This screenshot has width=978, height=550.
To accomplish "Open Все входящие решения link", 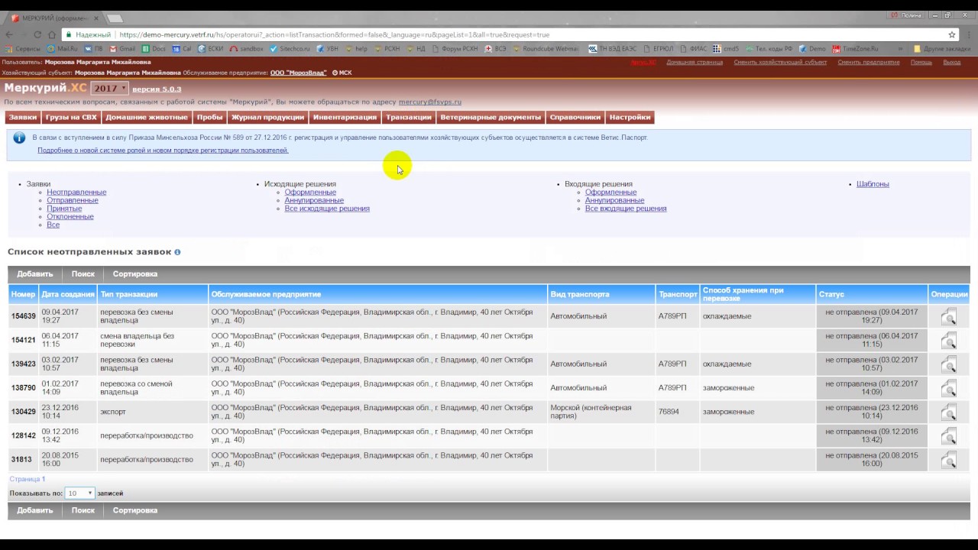I will click(x=626, y=209).
